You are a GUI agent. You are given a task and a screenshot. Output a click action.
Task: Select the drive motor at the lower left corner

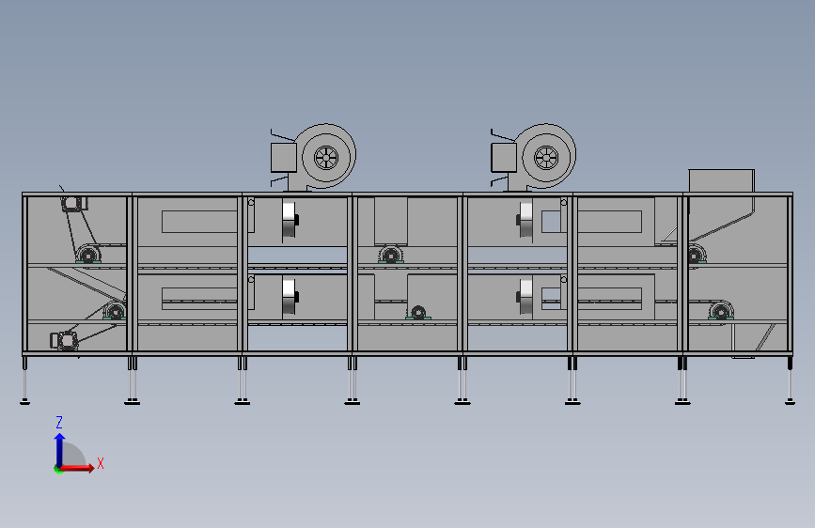point(64,341)
